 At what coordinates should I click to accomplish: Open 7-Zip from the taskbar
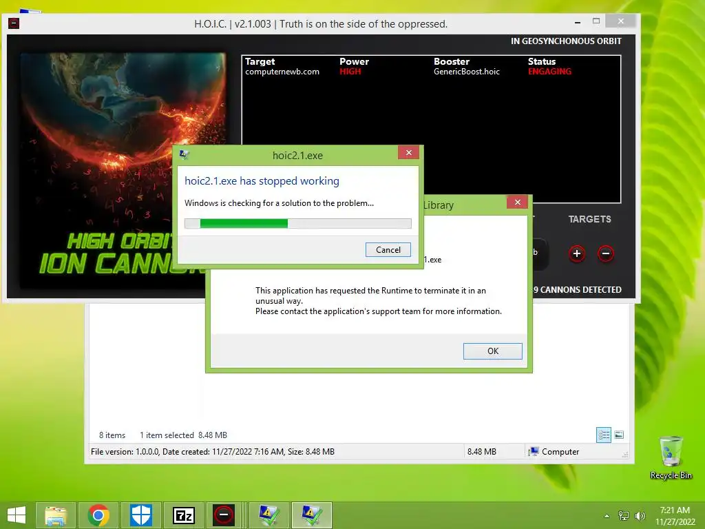pyautogui.click(x=184, y=515)
